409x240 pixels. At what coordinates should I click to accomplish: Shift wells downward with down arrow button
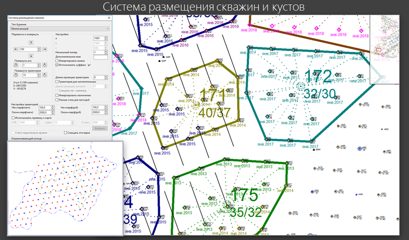click(x=31, y=56)
